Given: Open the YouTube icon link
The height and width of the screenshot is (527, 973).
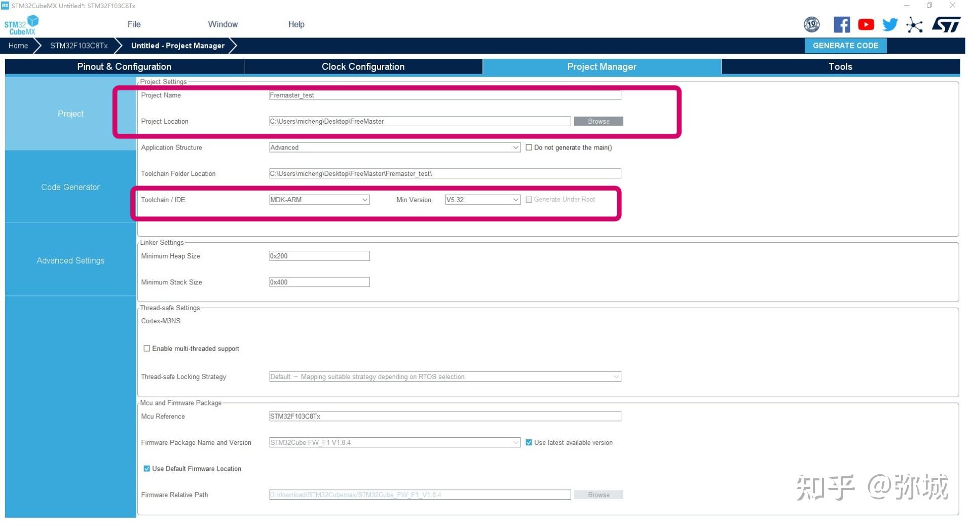Looking at the screenshot, I should point(866,24).
